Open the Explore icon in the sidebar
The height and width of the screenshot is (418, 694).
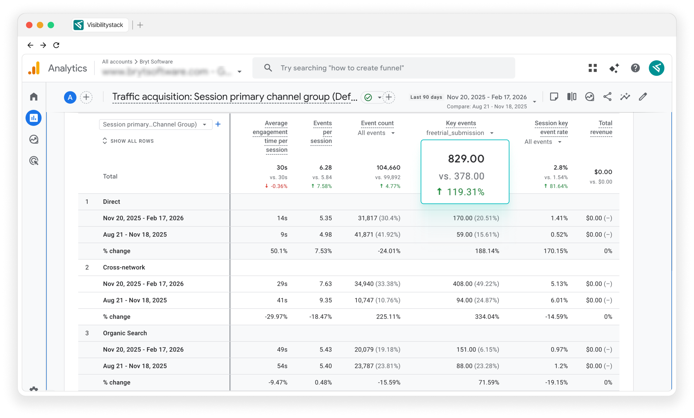[34, 139]
